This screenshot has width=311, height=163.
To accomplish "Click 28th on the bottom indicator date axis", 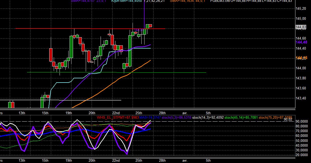I will 162,160.
